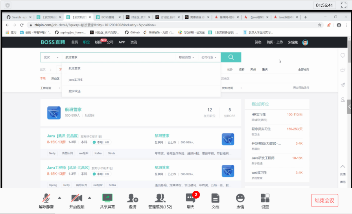Reload the browser page
Viewport: 352px width, 214px height.
[22, 25]
